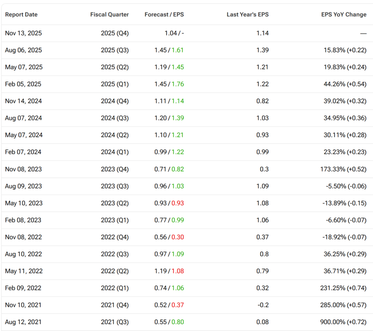
Task: Select the red 0.30 EPS value
Action: tap(178, 237)
